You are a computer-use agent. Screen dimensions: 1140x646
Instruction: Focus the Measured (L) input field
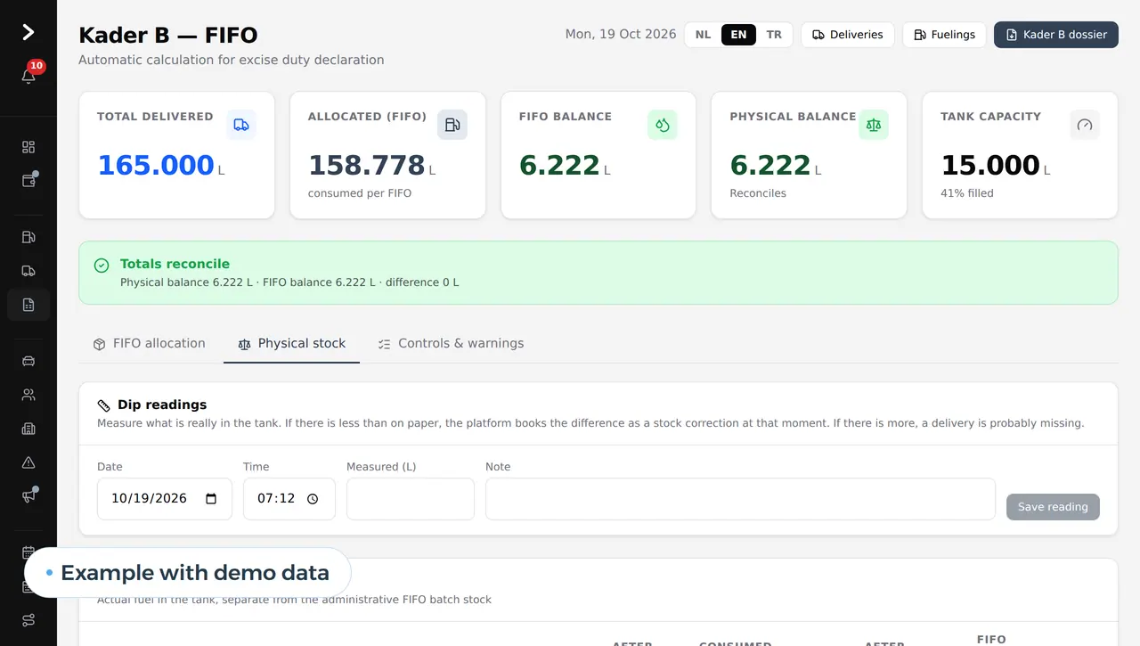[411, 499]
